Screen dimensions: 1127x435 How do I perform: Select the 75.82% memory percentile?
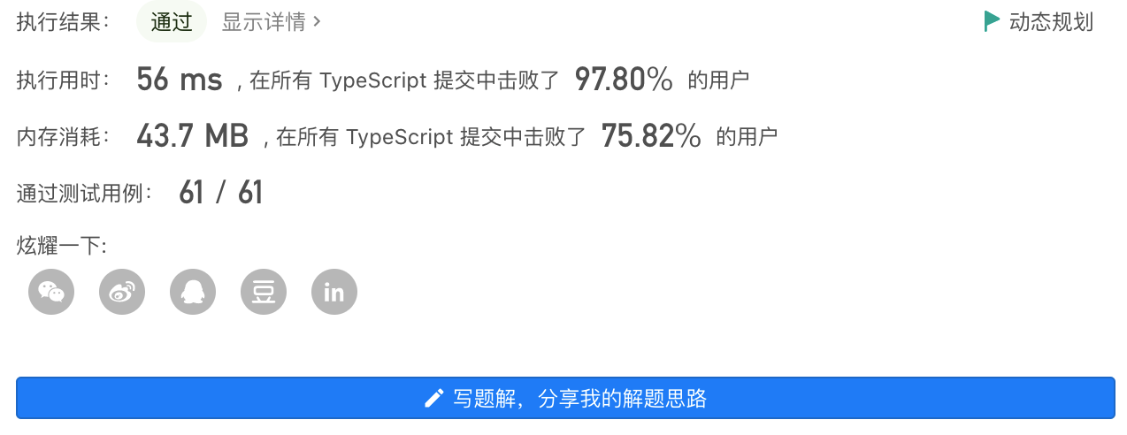[x=651, y=136]
